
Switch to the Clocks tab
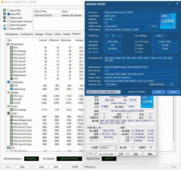point(57,34)
